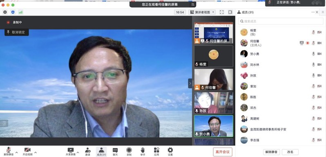The image size is (326, 157).
Task: Expand video options arrow beside 开启视频
Action: [36, 153]
